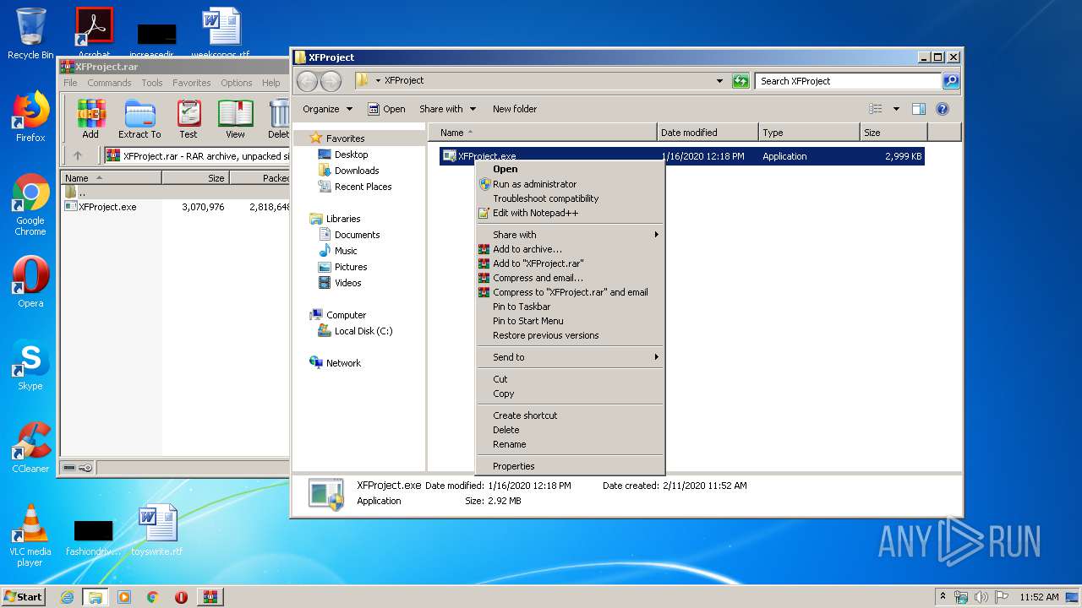Select CCleaner desktop shortcut

[30, 448]
